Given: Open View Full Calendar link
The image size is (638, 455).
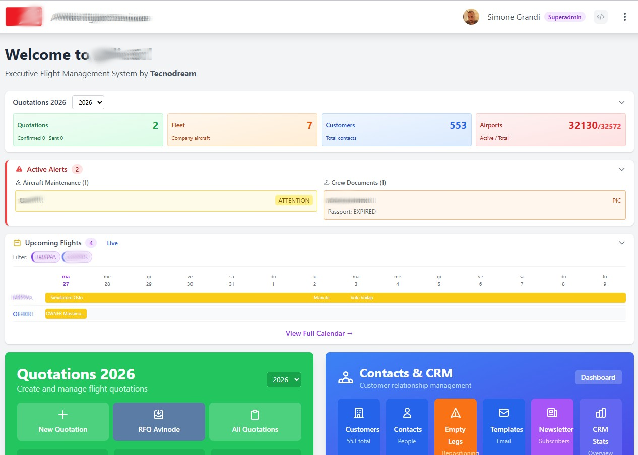Looking at the screenshot, I should point(319,333).
